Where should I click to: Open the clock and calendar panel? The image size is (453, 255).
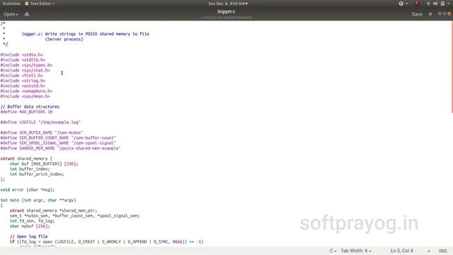pyautogui.click(x=228, y=4)
